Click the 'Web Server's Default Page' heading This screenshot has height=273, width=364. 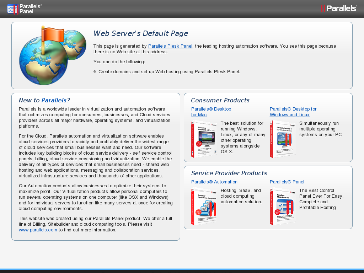click(x=141, y=33)
